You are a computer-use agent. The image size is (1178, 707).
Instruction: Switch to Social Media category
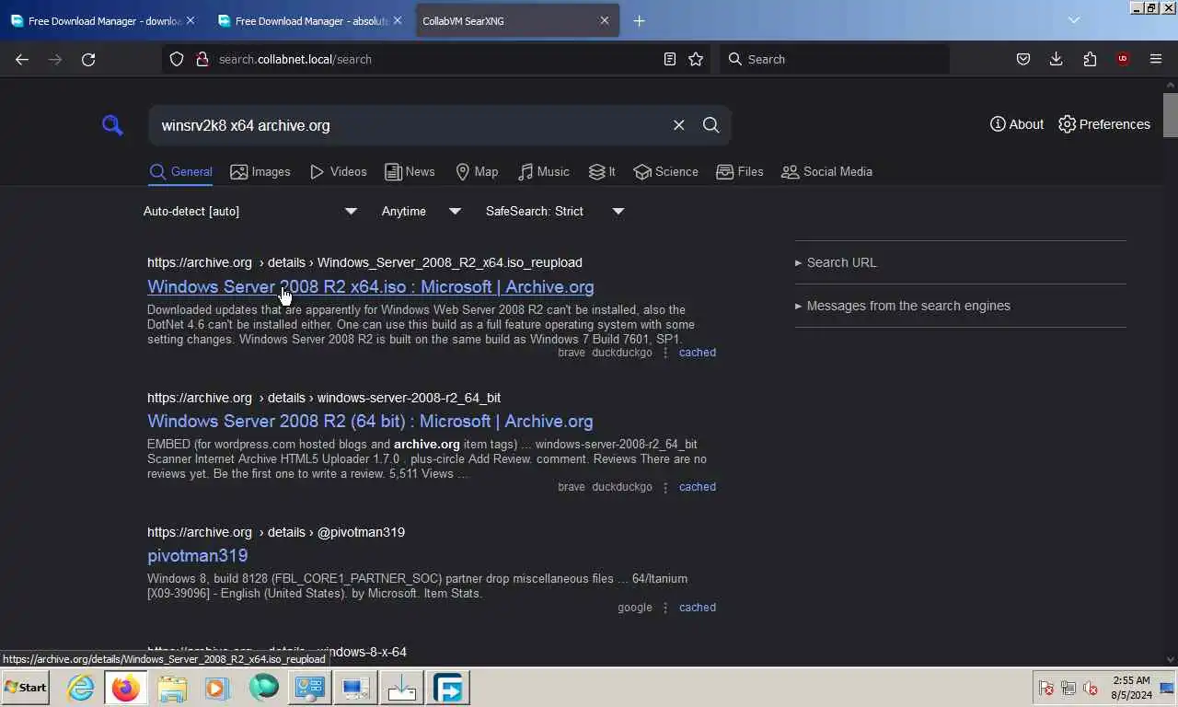pos(826,172)
